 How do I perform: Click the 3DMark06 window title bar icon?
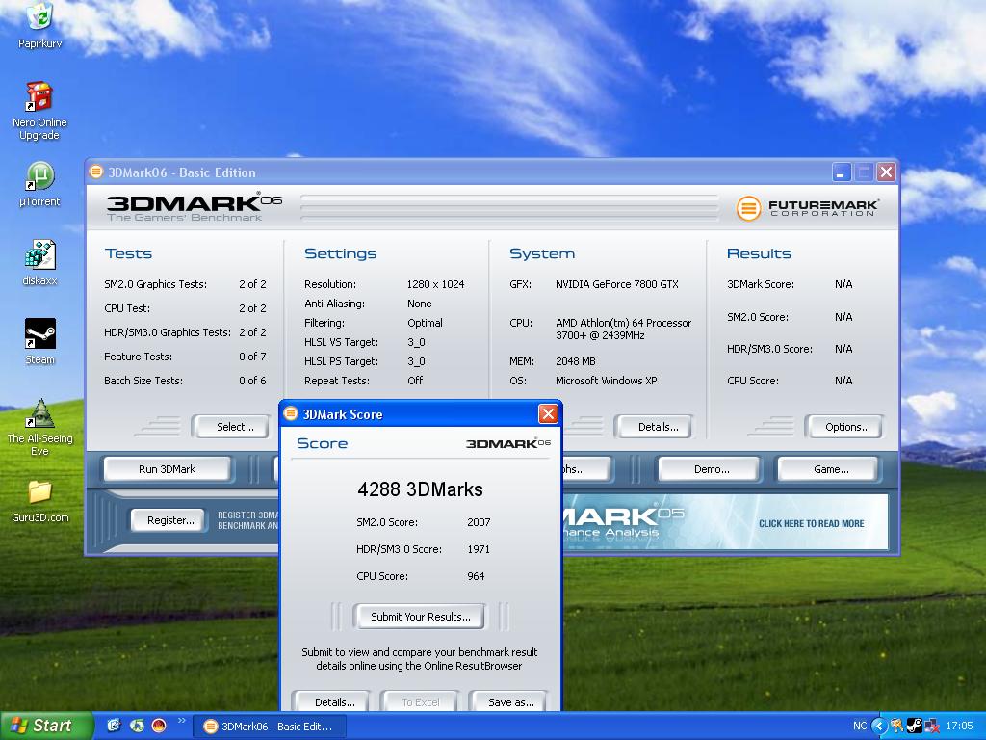coord(96,172)
